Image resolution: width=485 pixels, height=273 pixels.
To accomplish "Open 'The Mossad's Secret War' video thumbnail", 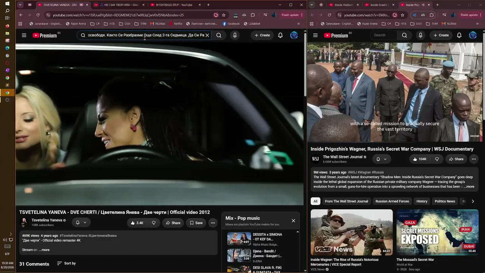I will click(x=438, y=232).
